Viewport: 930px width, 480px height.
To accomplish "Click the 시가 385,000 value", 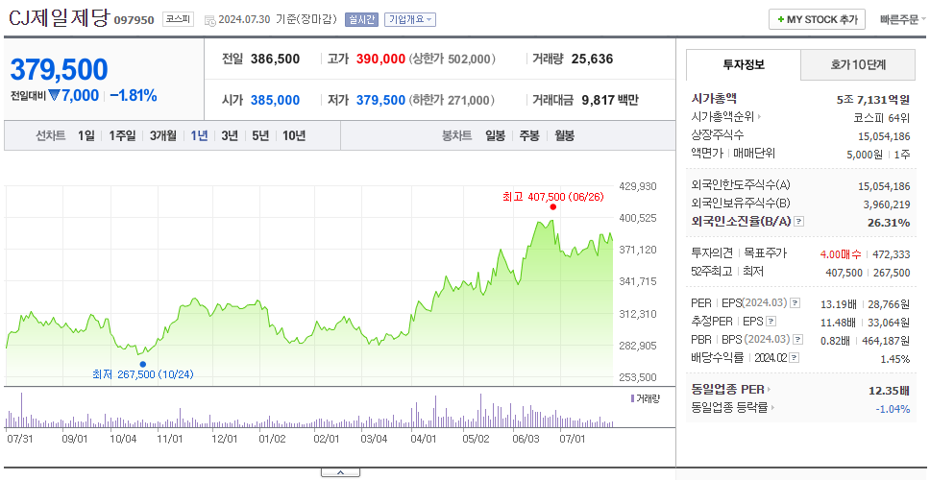I will (275, 100).
